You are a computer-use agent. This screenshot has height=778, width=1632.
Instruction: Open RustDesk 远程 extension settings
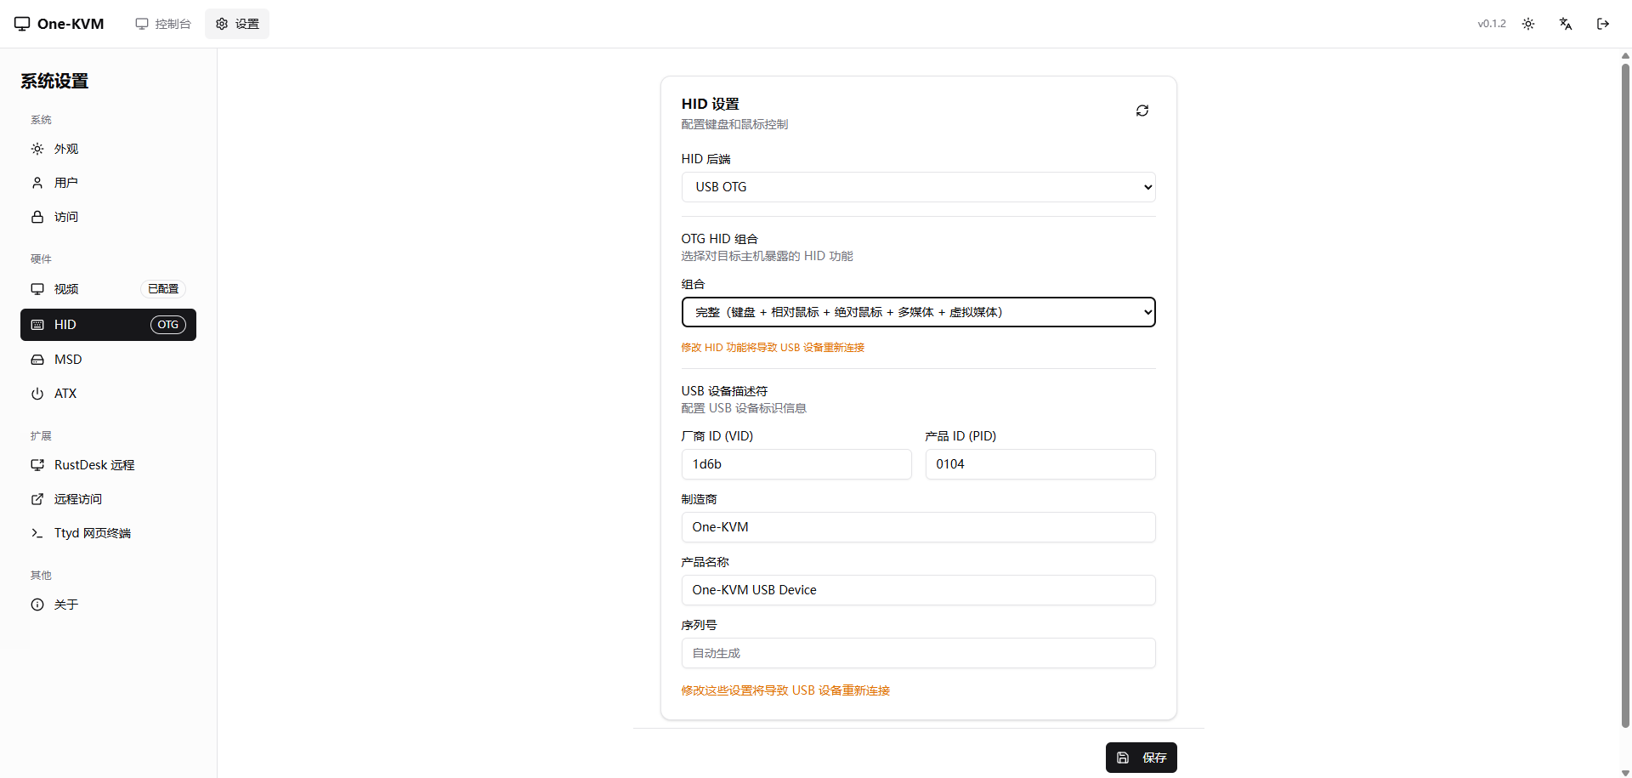click(93, 465)
